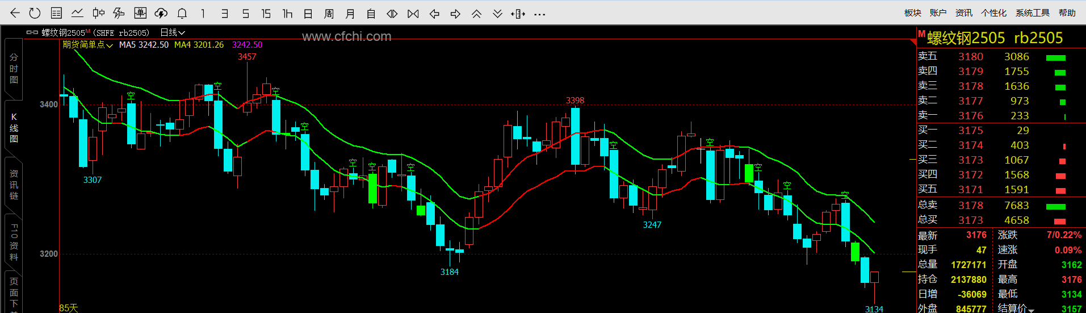Click the 买二 price 3174
The width and height of the screenshot is (1086, 313).
point(971,145)
